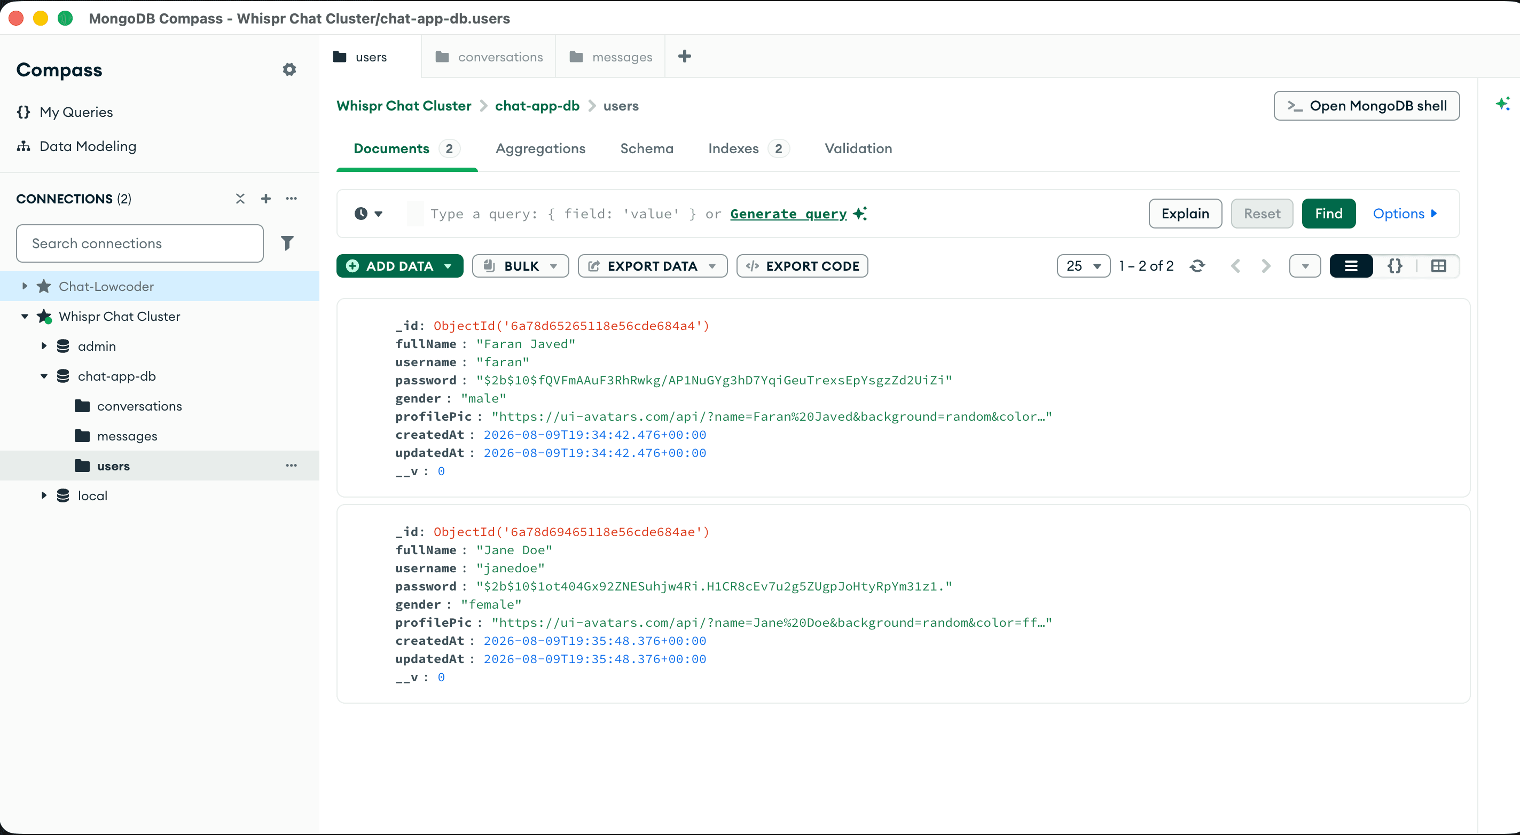Select the users workspace tab
This screenshot has height=835, width=1520.
(x=371, y=57)
